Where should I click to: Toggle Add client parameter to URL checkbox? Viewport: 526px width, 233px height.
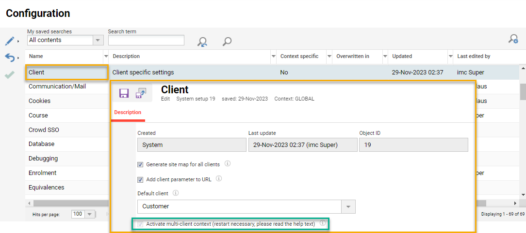click(140, 179)
